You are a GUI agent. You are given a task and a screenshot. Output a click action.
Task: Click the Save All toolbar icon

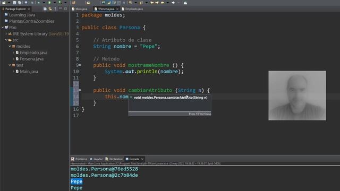click(20, 3)
